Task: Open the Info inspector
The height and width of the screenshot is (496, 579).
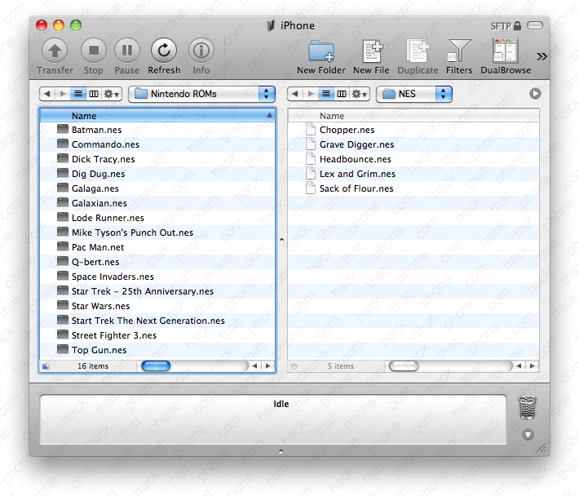Action: click(x=201, y=51)
